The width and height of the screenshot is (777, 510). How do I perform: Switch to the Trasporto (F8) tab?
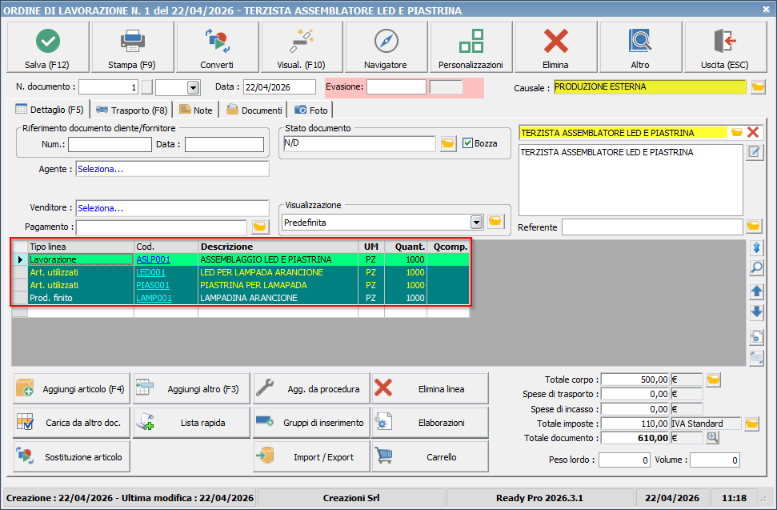[x=131, y=110]
